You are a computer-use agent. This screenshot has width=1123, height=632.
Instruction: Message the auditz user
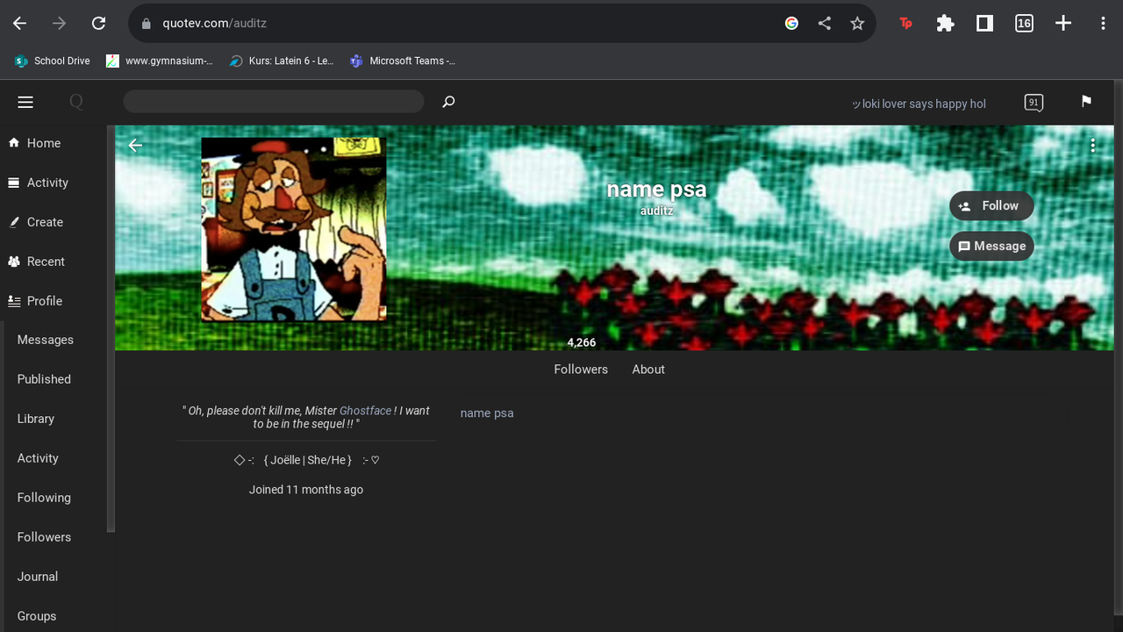(991, 247)
